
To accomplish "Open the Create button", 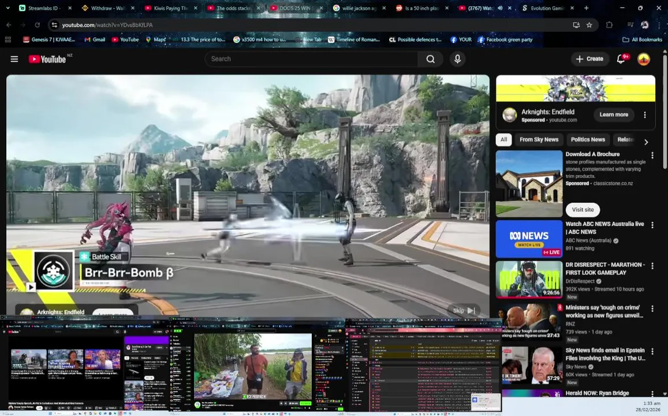I will tap(589, 59).
